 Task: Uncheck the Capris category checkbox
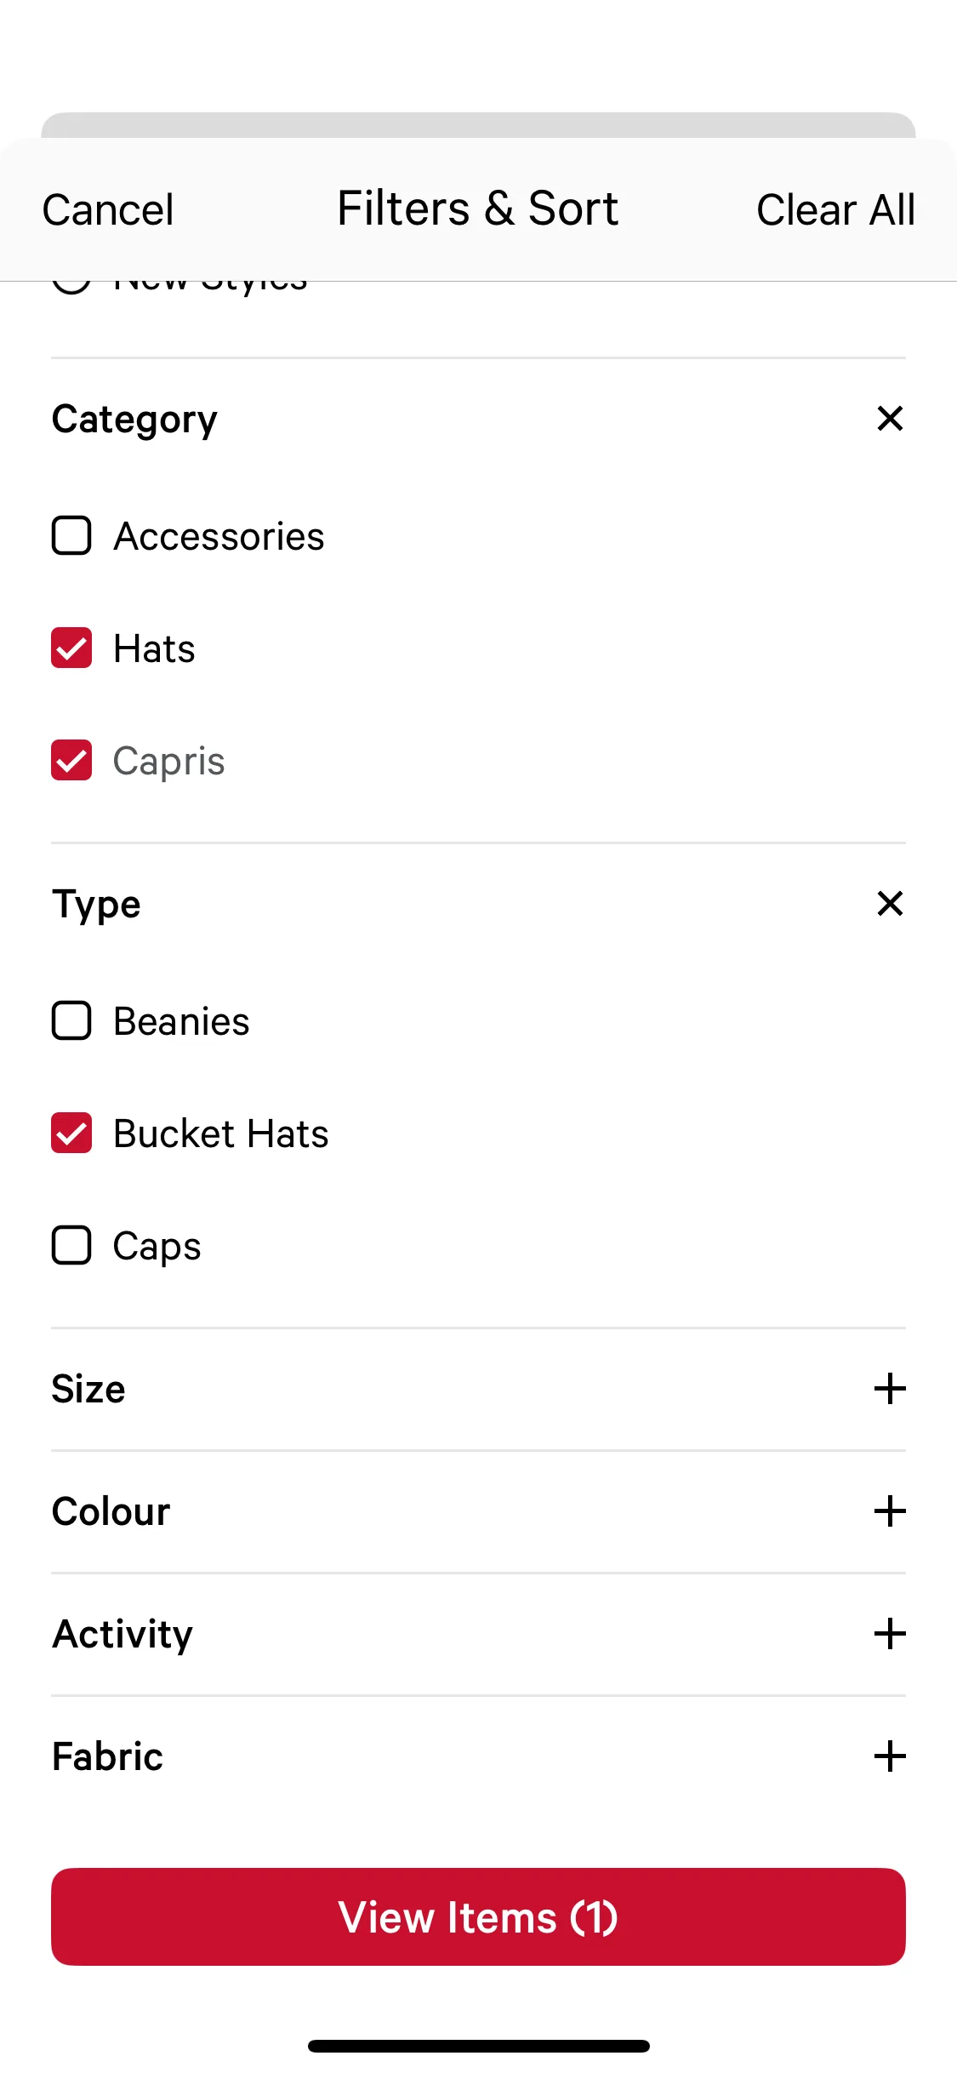pyautogui.click(x=71, y=761)
